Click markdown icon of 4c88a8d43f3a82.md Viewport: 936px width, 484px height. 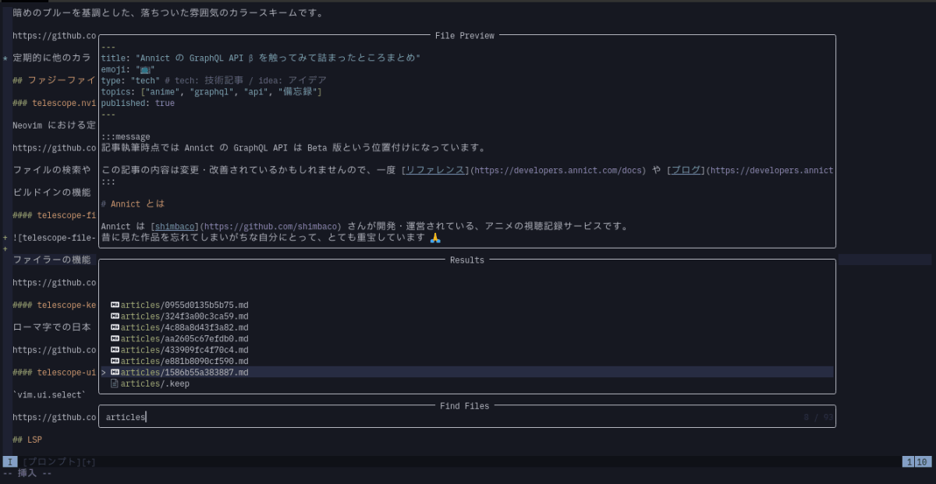click(x=115, y=327)
